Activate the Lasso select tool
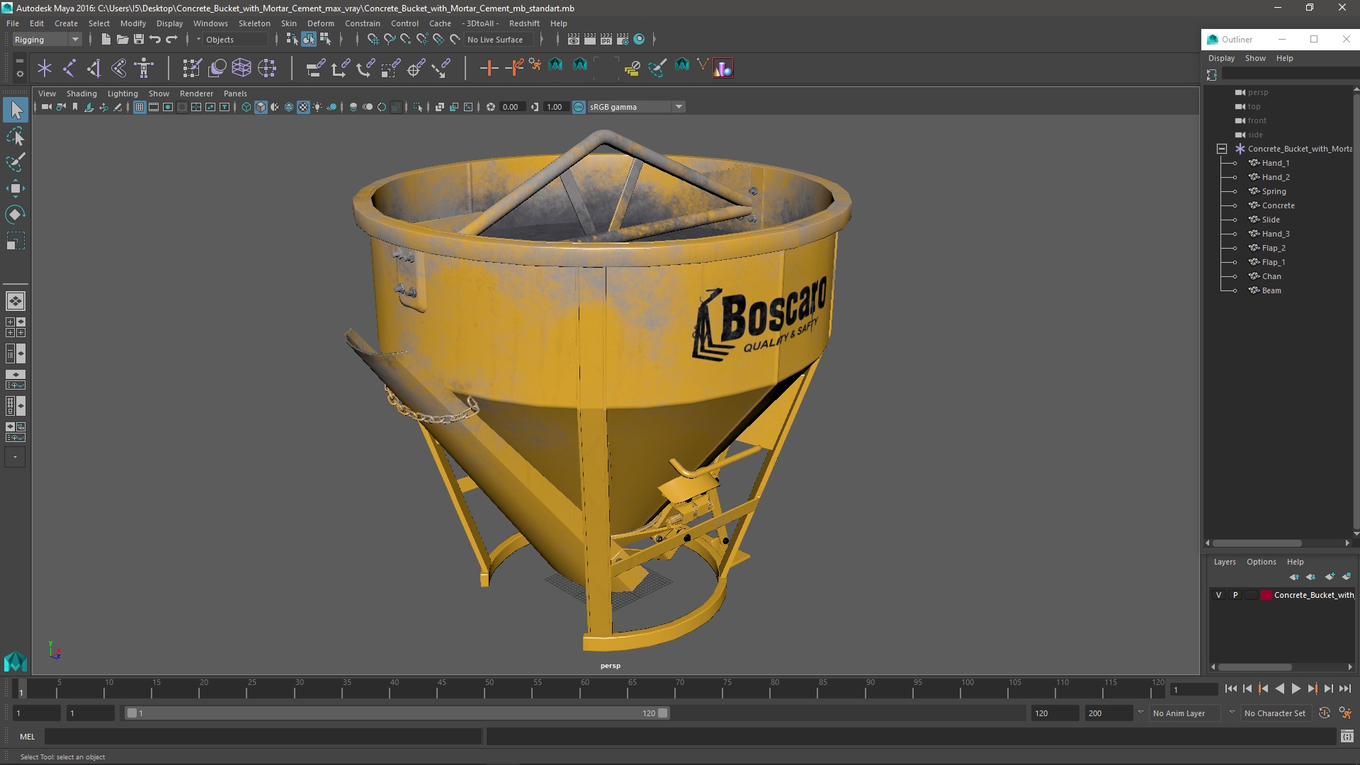This screenshot has width=1360, height=765. point(16,136)
